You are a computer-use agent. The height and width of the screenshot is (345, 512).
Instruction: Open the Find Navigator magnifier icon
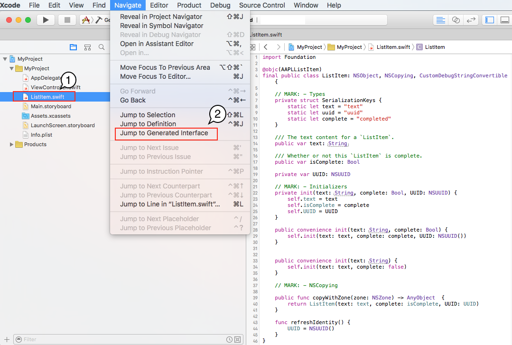coord(102,47)
